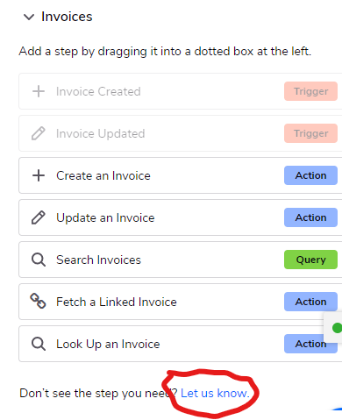Collapse the Invoices section chevron
The width and height of the screenshot is (342, 420).
(29, 17)
